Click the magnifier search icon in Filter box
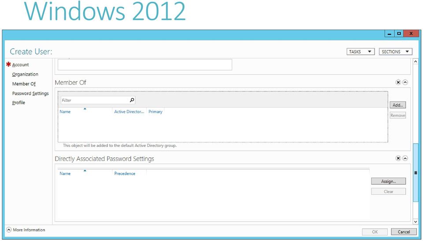This screenshot has height=241, width=423. click(x=132, y=100)
